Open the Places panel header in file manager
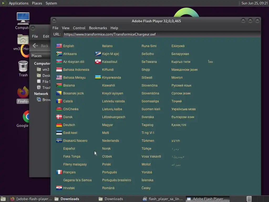 pyautogui.click(x=40, y=56)
